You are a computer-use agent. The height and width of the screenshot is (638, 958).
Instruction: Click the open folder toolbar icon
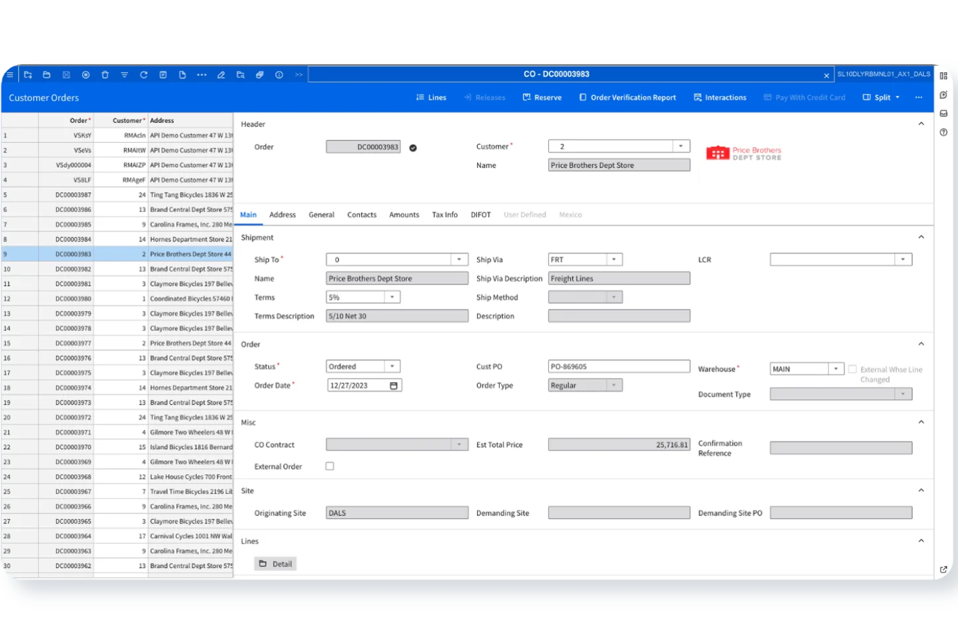click(47, 75)
